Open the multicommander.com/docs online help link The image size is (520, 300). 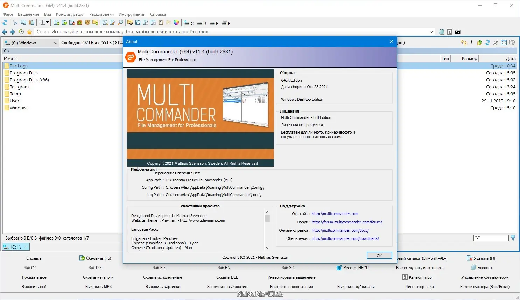click(x=340, y=230)
